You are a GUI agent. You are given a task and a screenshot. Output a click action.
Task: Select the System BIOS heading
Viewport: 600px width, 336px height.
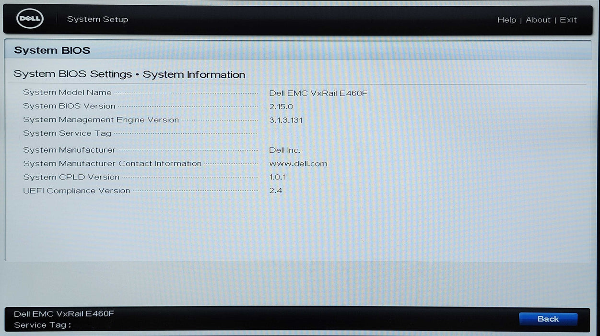pos(52,50)
